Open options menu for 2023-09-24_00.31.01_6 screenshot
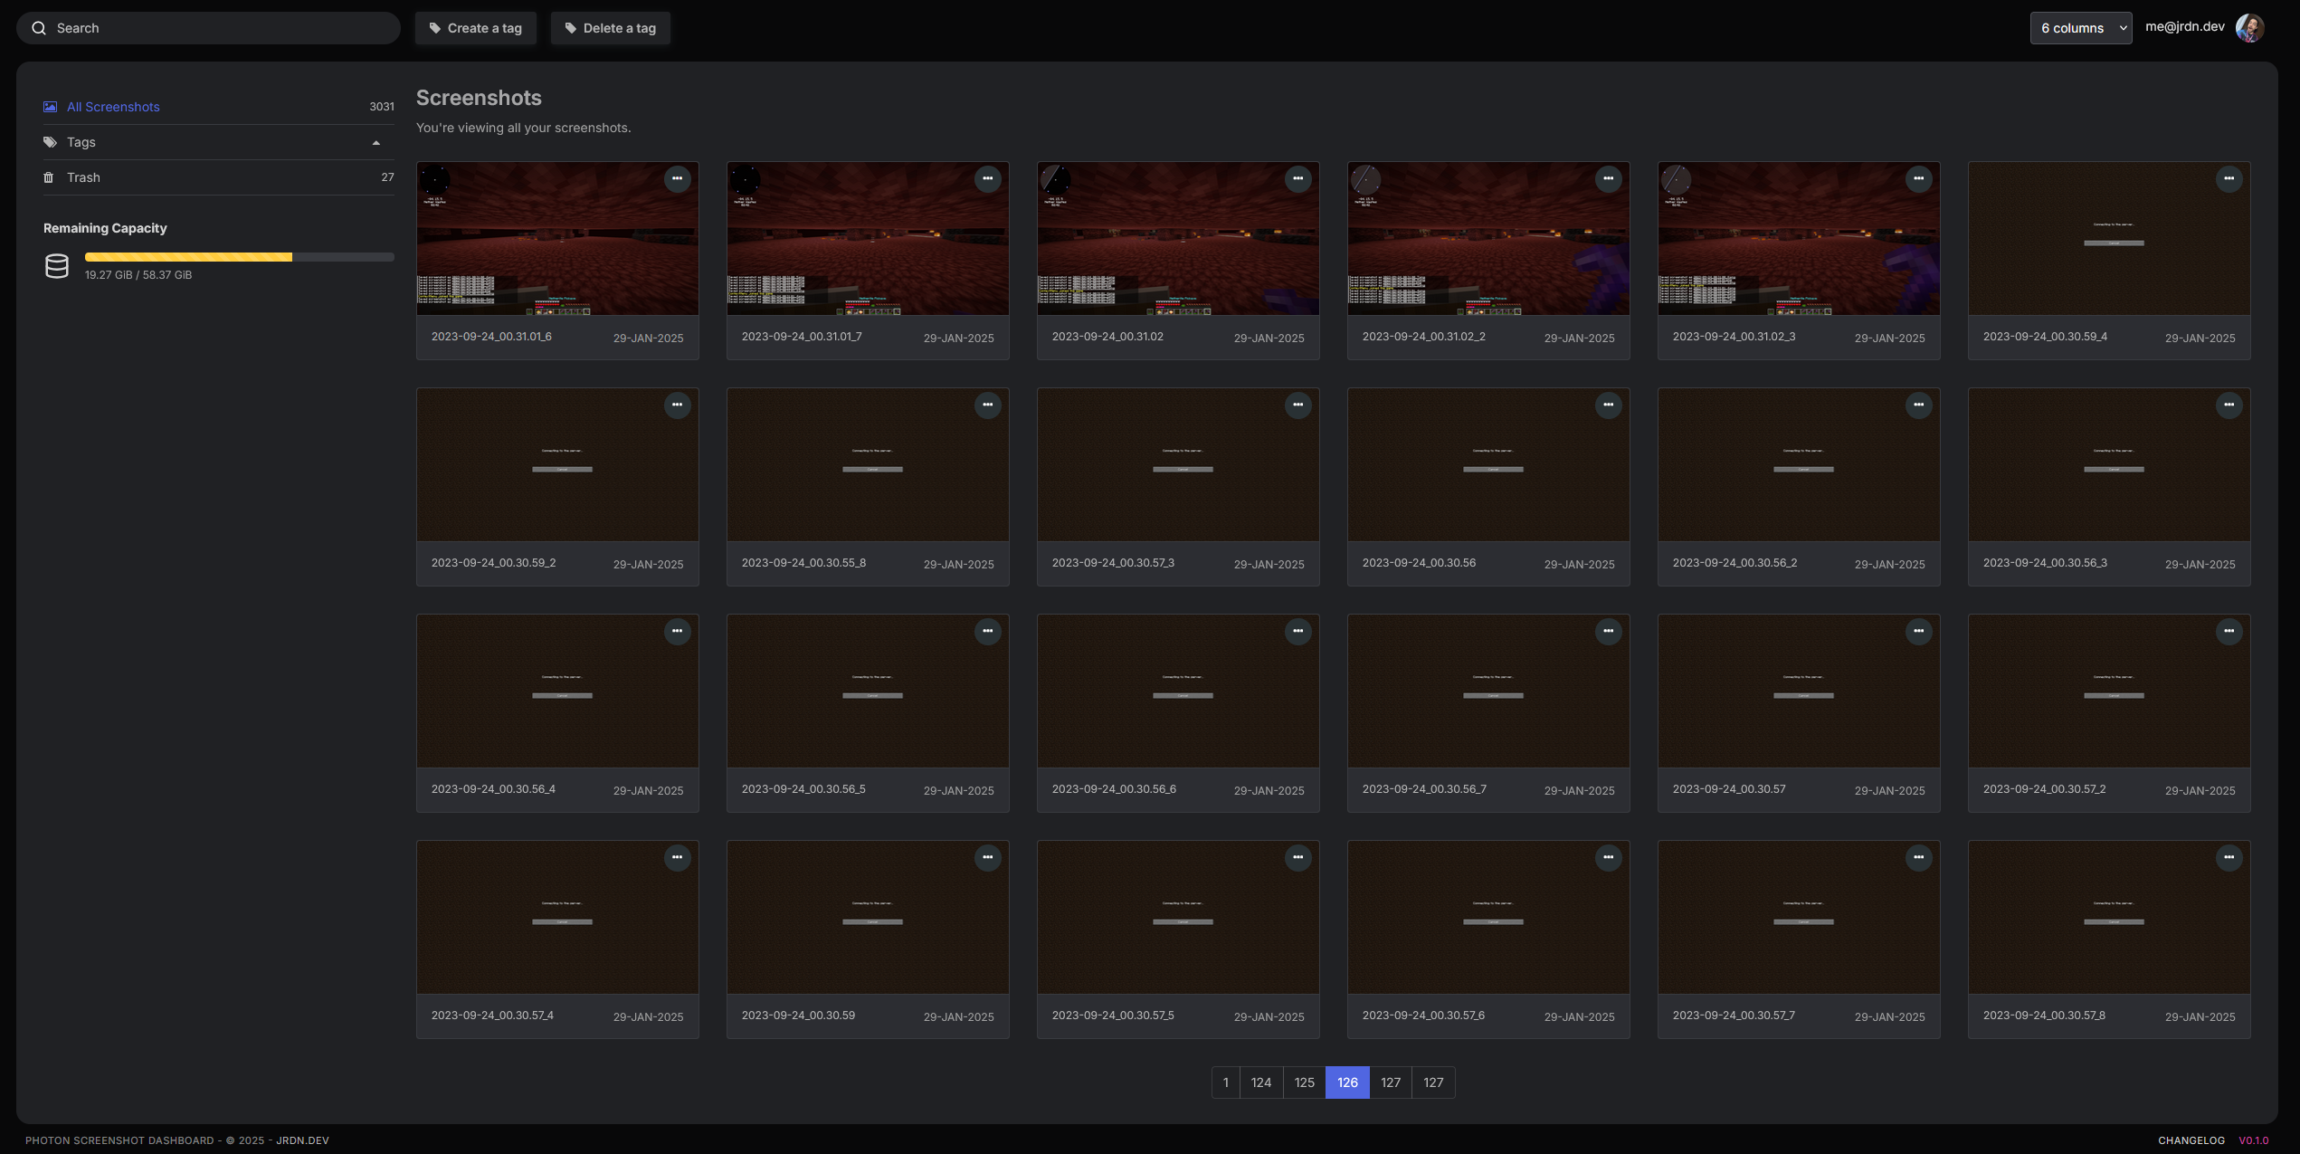Screen dimensions: 2300x1154 coord(677,179)
